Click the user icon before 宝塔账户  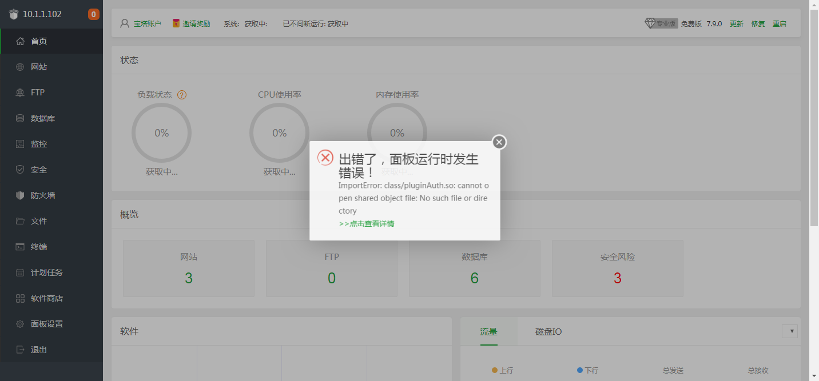point(125,24)
